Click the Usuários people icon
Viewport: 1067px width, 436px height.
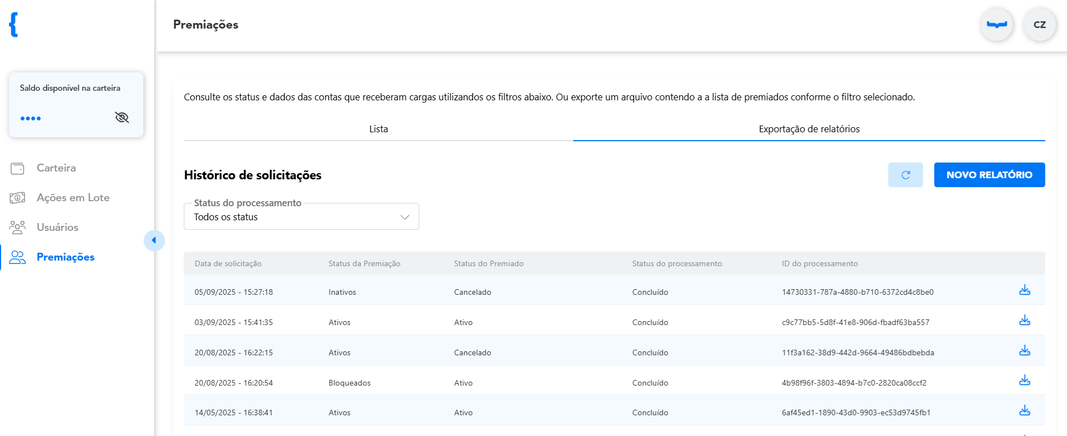(17, 227)
